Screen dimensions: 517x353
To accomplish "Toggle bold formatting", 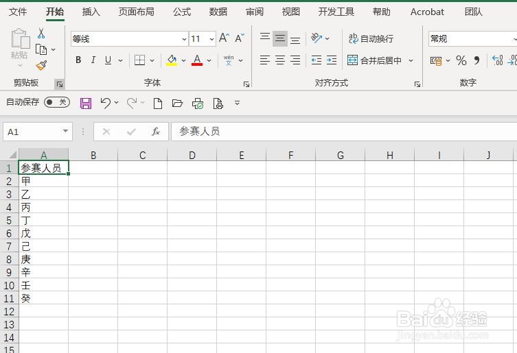I will point(78,60).
